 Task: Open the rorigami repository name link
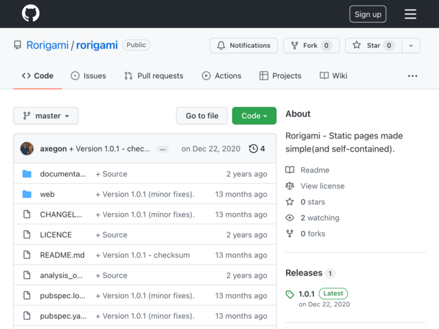97,45
